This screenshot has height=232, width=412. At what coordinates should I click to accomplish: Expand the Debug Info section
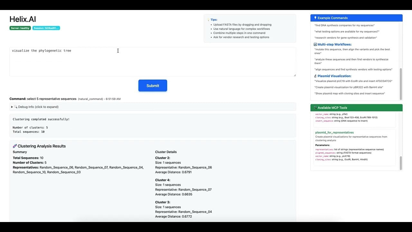pyautogui.click(x=153, y=107)
